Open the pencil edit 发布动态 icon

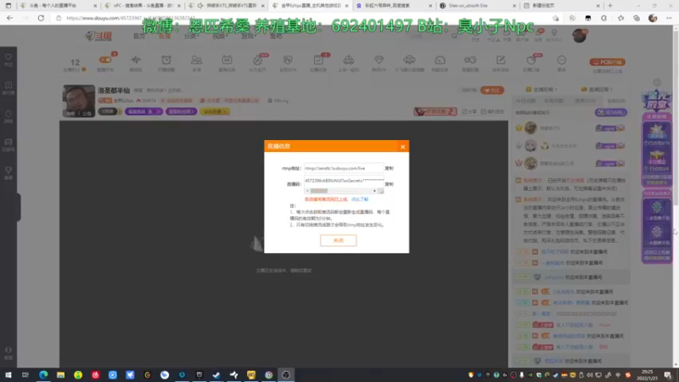[x=501, y=62]
